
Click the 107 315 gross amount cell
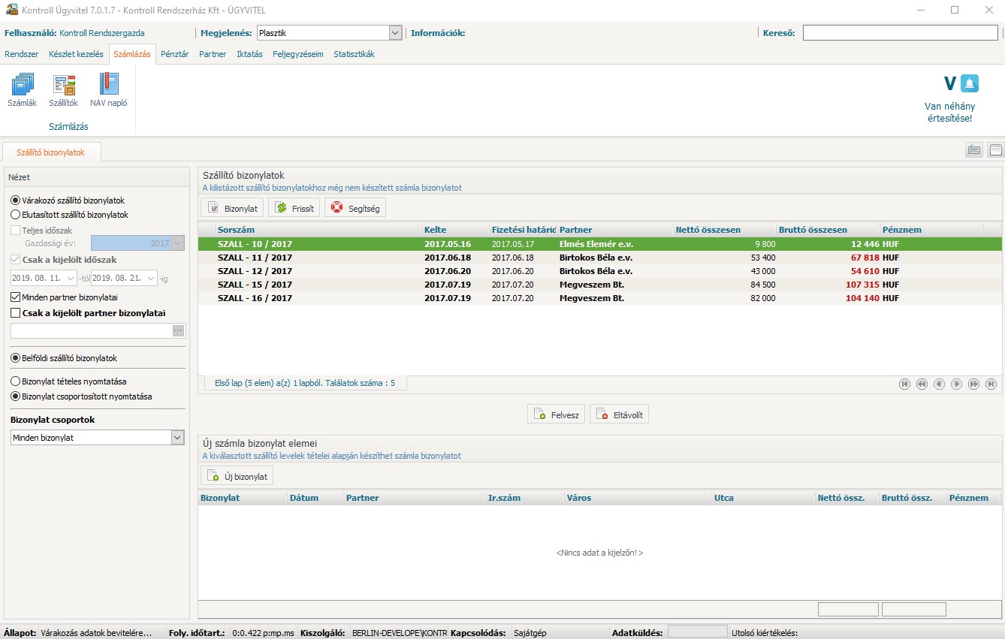tap(862, 285)
